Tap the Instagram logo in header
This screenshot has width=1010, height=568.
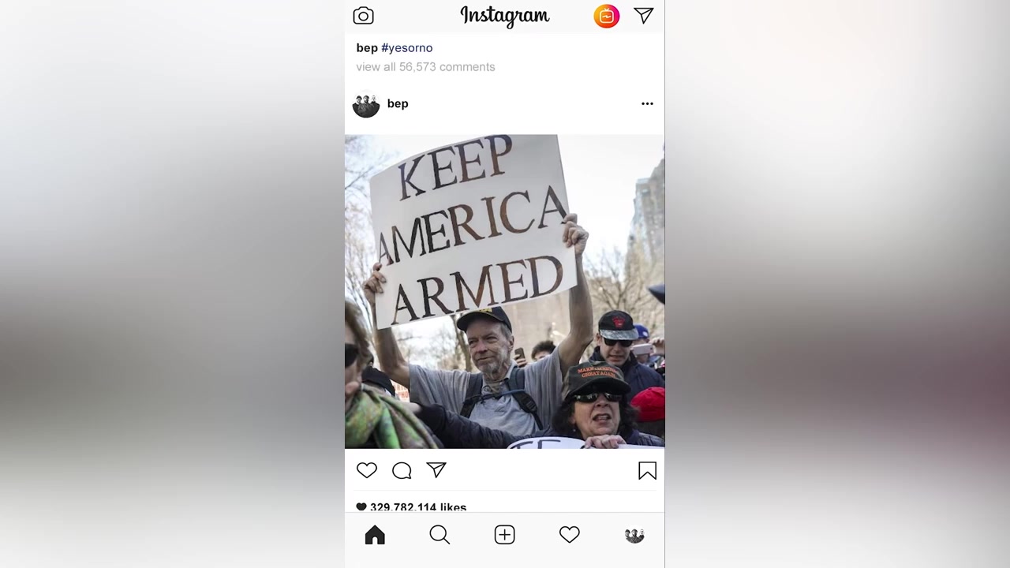pos(505,16)
